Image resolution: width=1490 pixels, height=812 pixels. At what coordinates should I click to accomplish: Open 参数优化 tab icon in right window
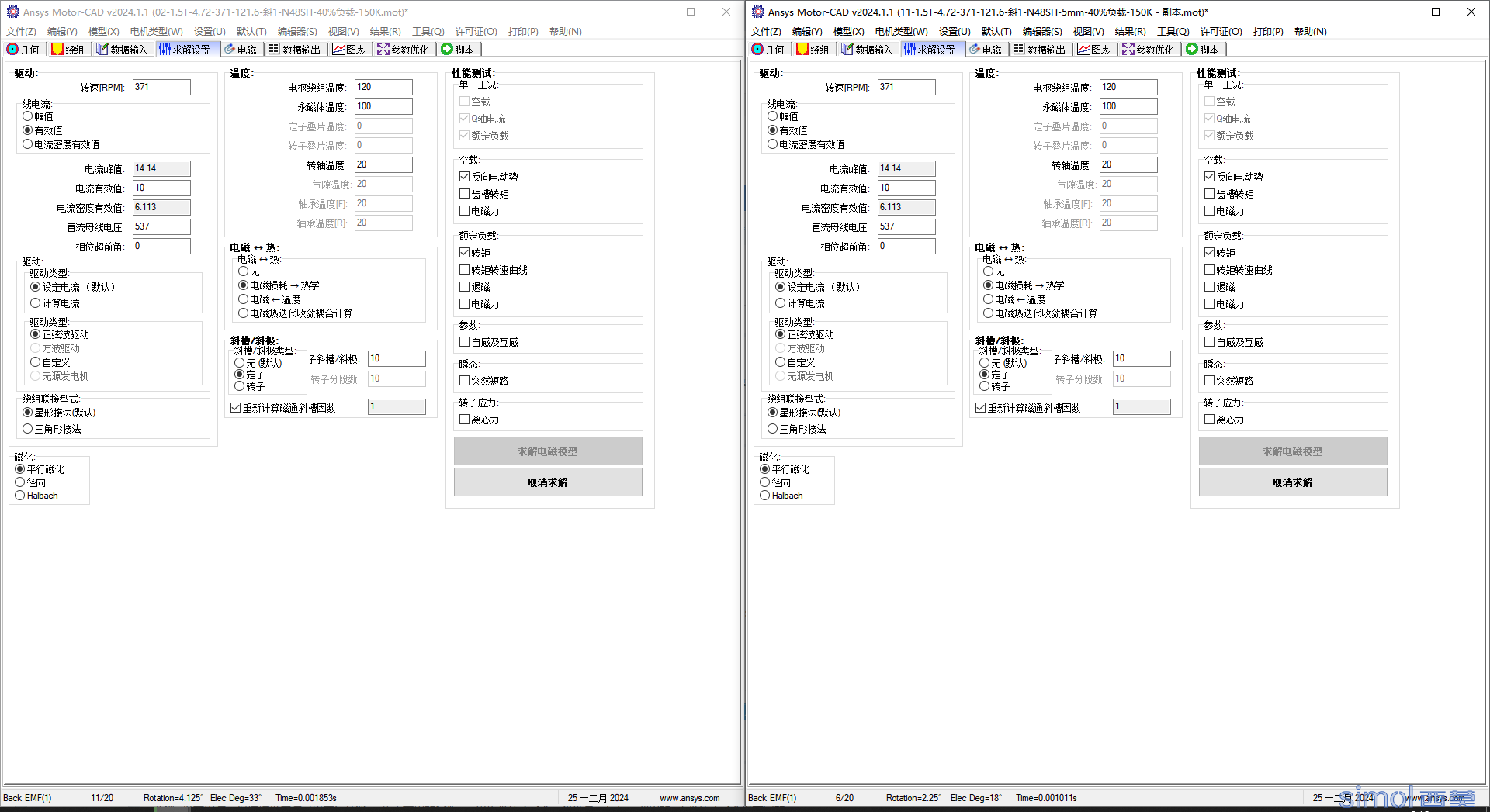[x=1128, y=49]
